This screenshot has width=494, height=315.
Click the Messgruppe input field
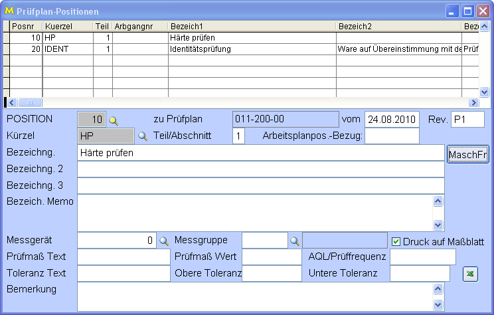[x=265, y=241]
